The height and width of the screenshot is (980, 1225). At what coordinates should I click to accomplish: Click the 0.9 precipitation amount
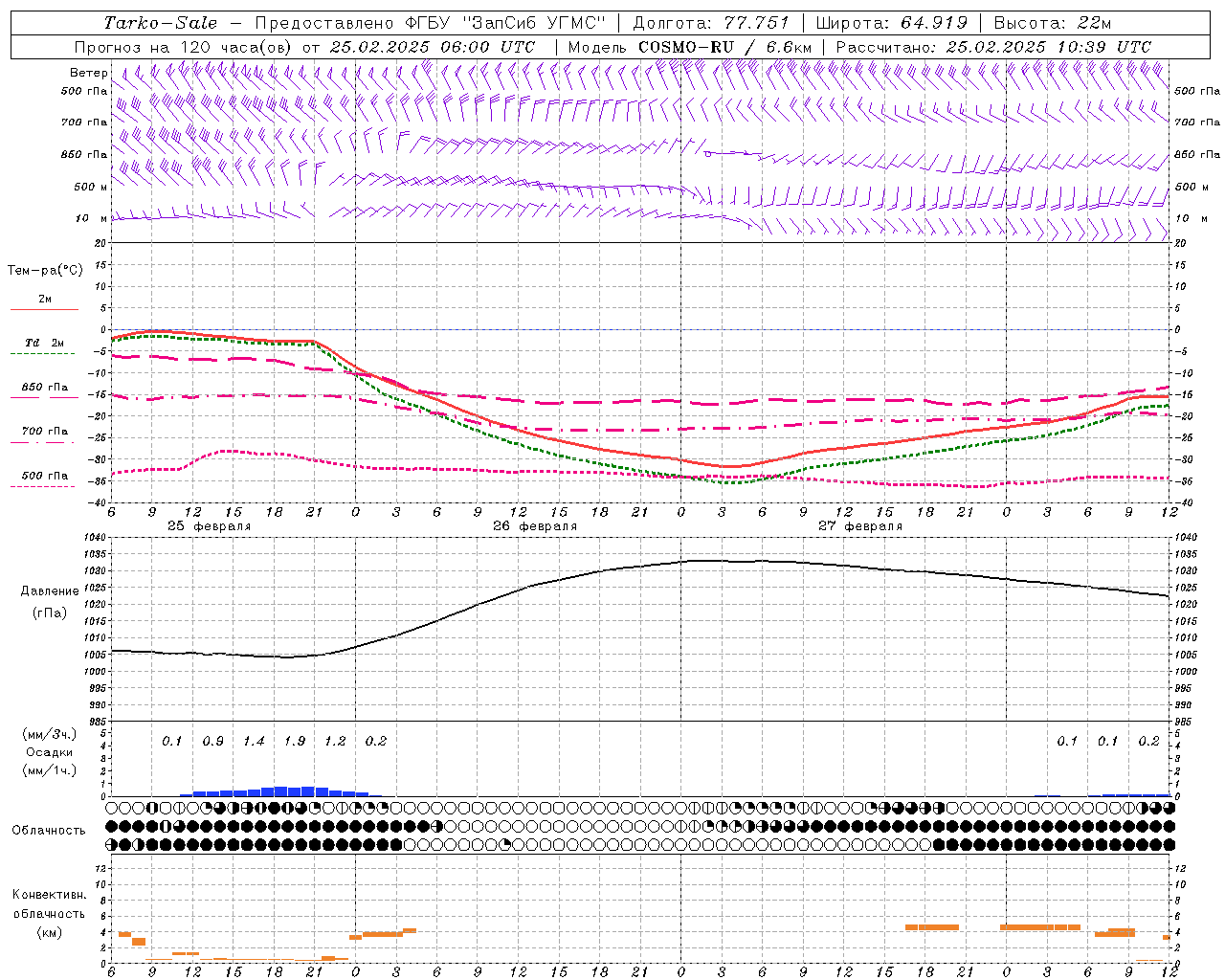pos(212,742)
